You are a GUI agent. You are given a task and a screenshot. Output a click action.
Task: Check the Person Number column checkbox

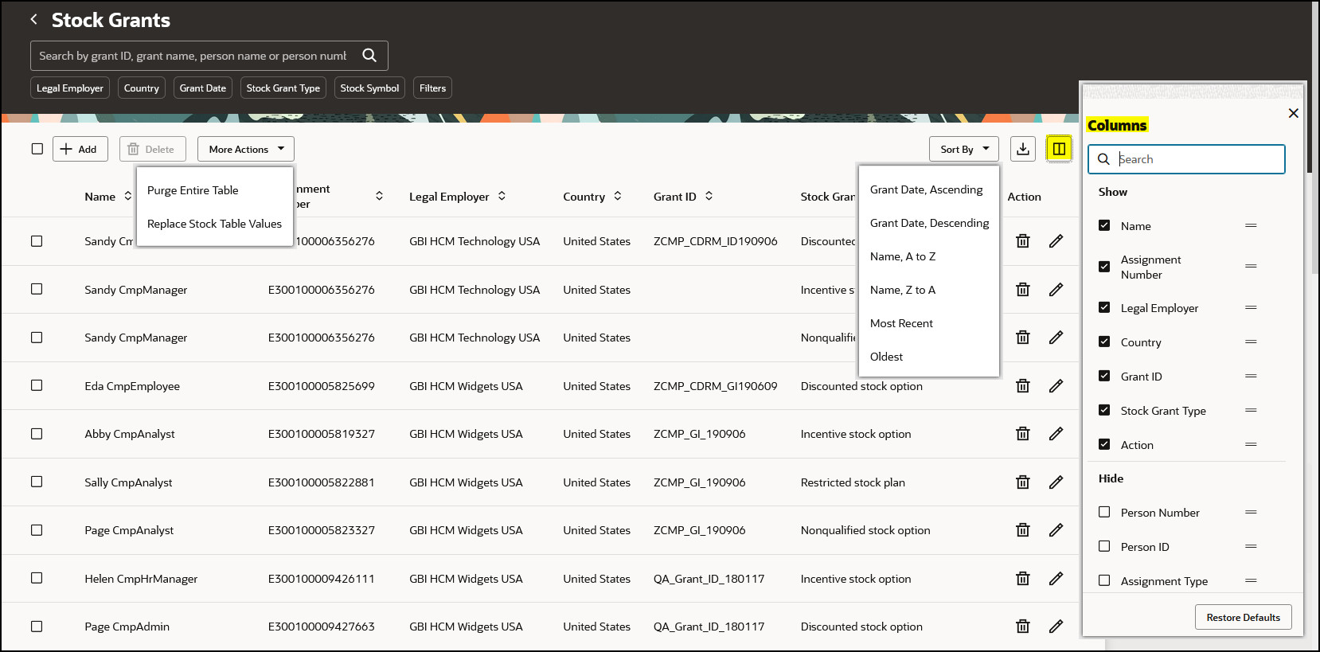(x=1104, y=512)
